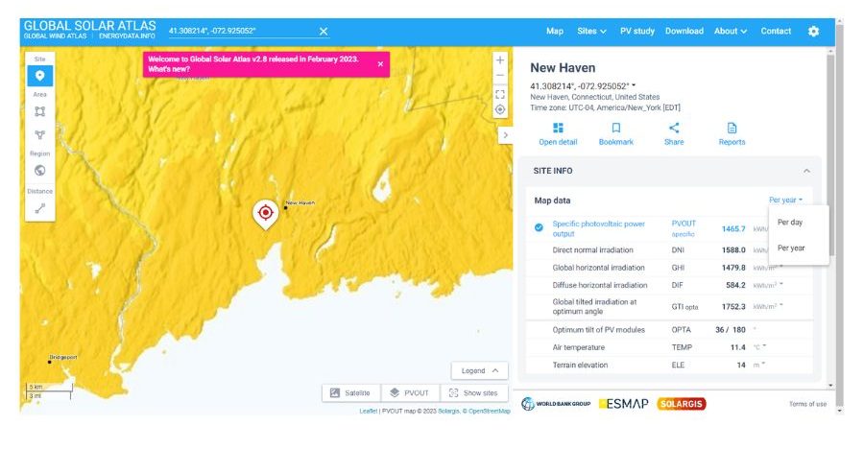Open the What's new link

point(169,70)
